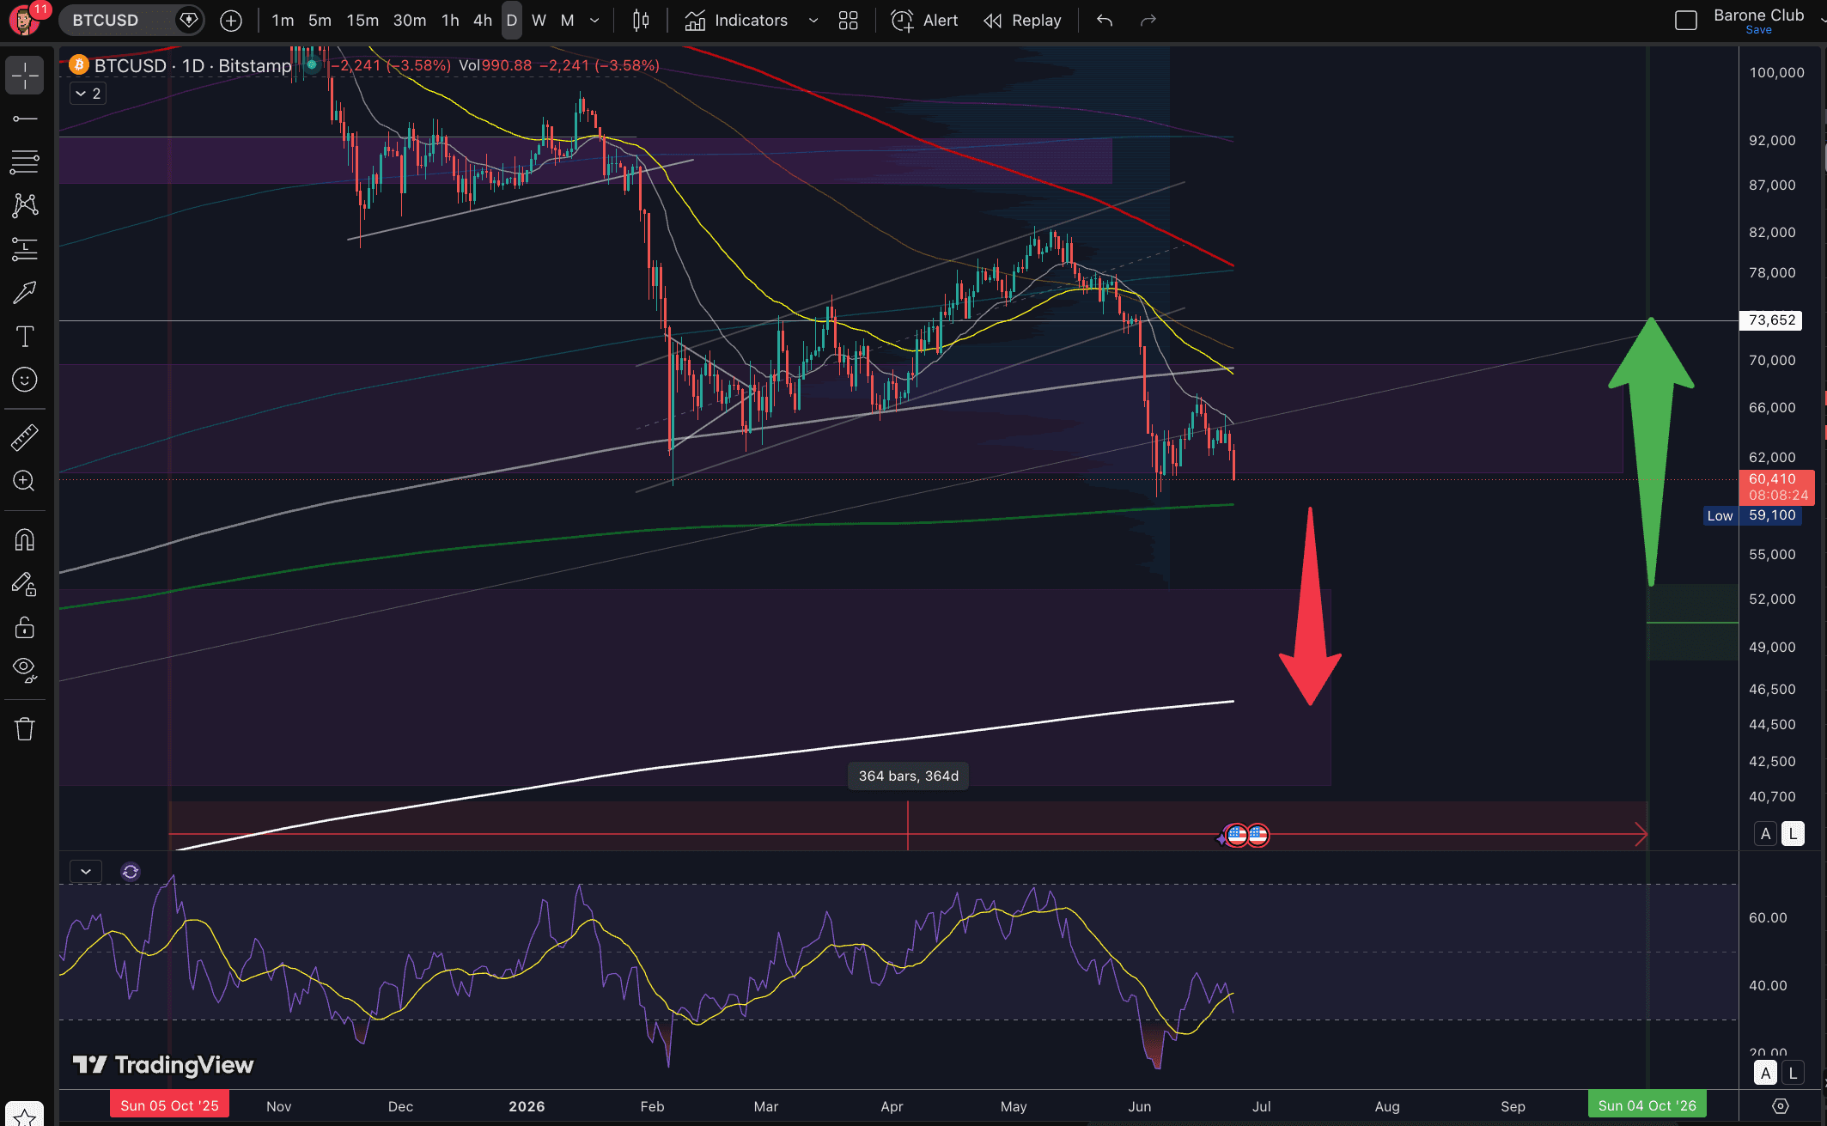Expand the timeframe interval dropdown chevron
Screen dimensions: 1827x1126
(594, 21)
